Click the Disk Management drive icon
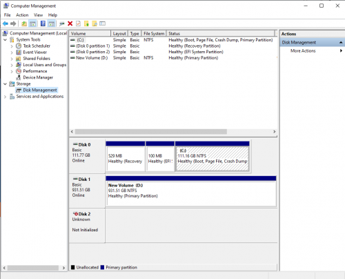The width and height of the screenshot is (345, 279). (x=19, y=90)
